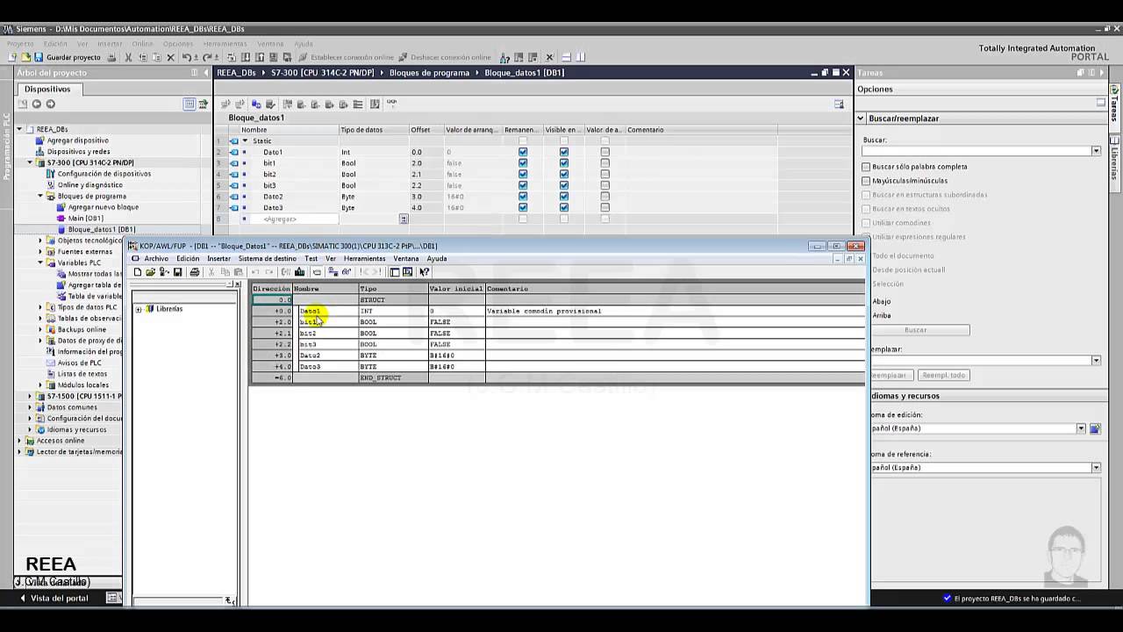Enable Buscar sólo palabra completa

(x=866, y=167)
